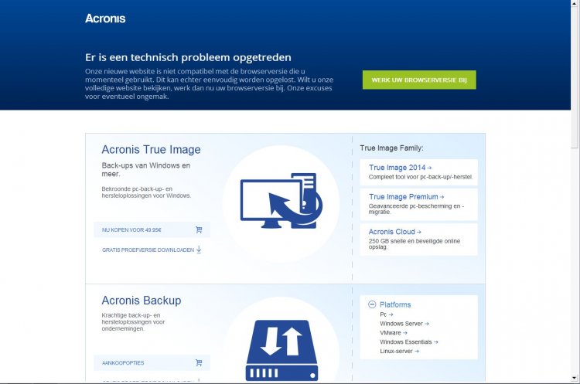Click the cart icon beside Aankoopopties
580x384 pixels.
click(x=199, y=363)
